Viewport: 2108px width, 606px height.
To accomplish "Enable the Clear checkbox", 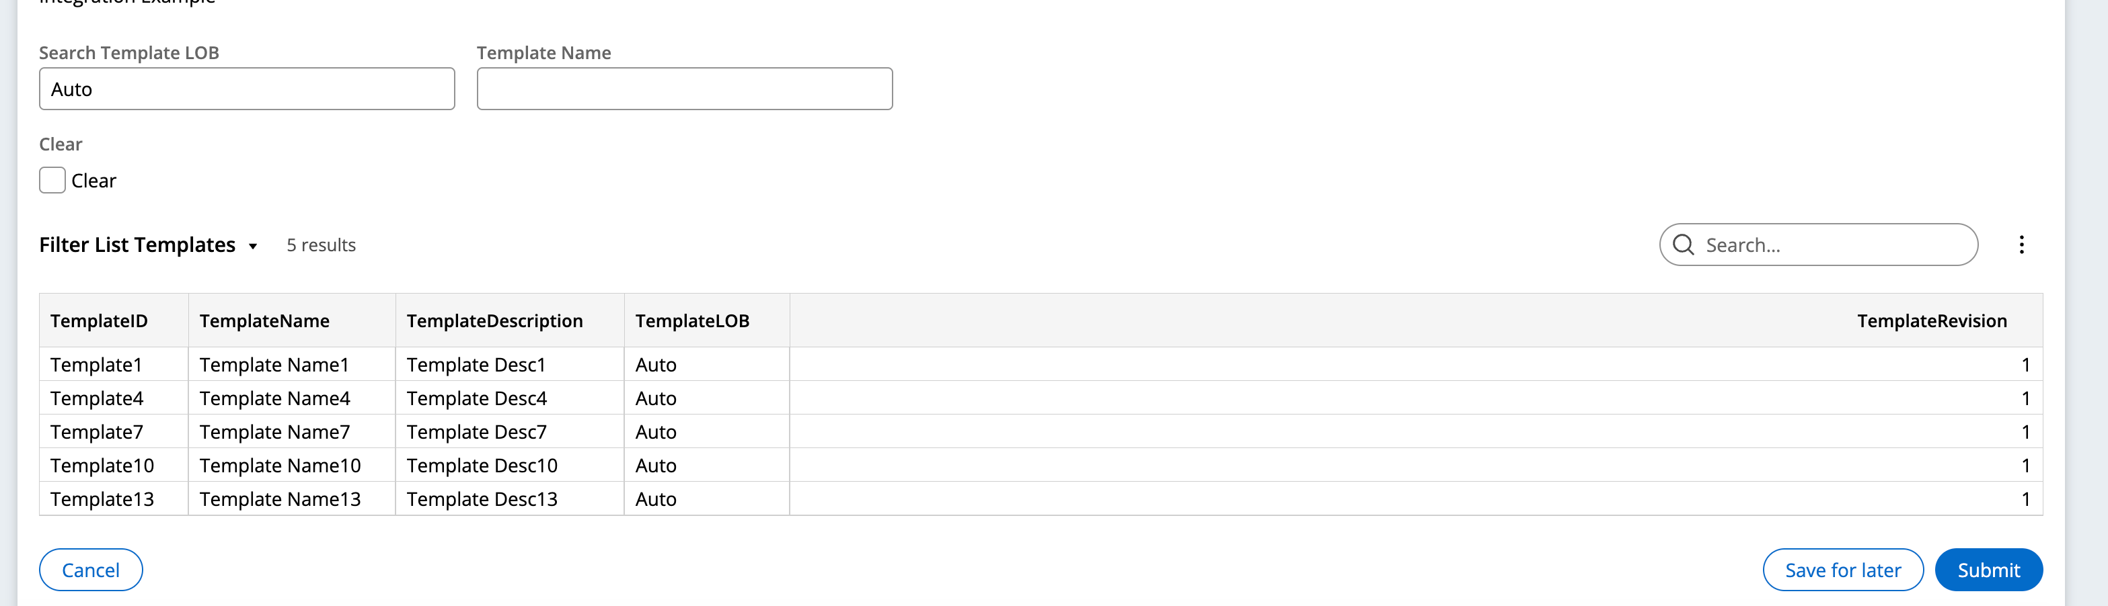I will (x=52, y=179).
